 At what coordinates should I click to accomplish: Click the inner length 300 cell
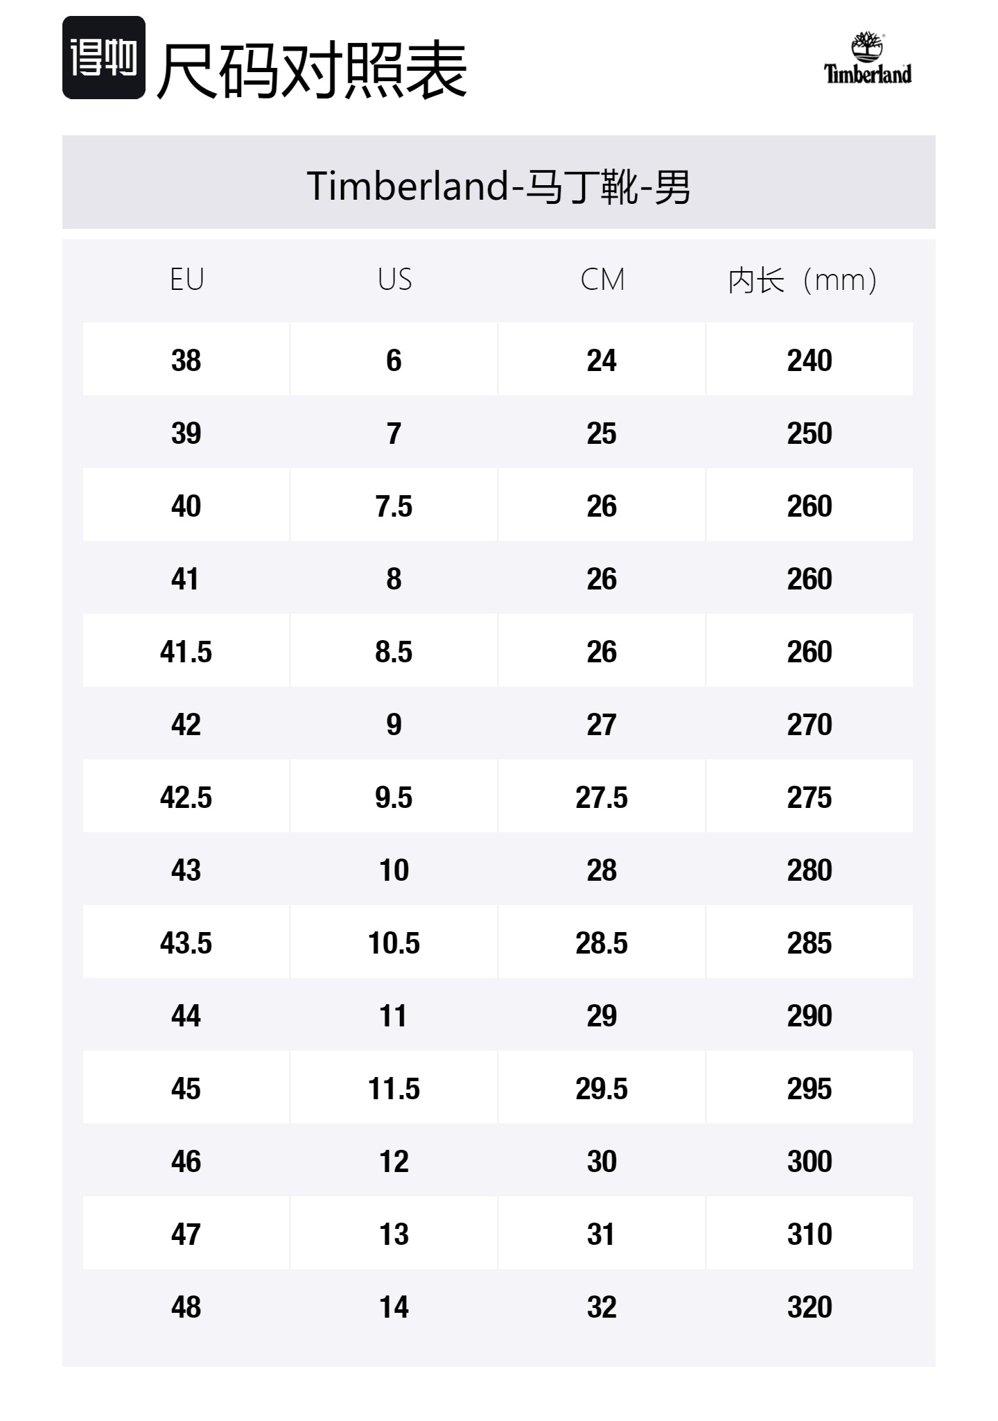809,1162
